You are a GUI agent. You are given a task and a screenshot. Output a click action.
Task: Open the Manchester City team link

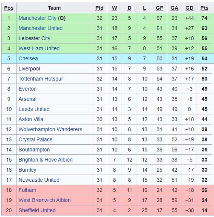pos(37,18)
